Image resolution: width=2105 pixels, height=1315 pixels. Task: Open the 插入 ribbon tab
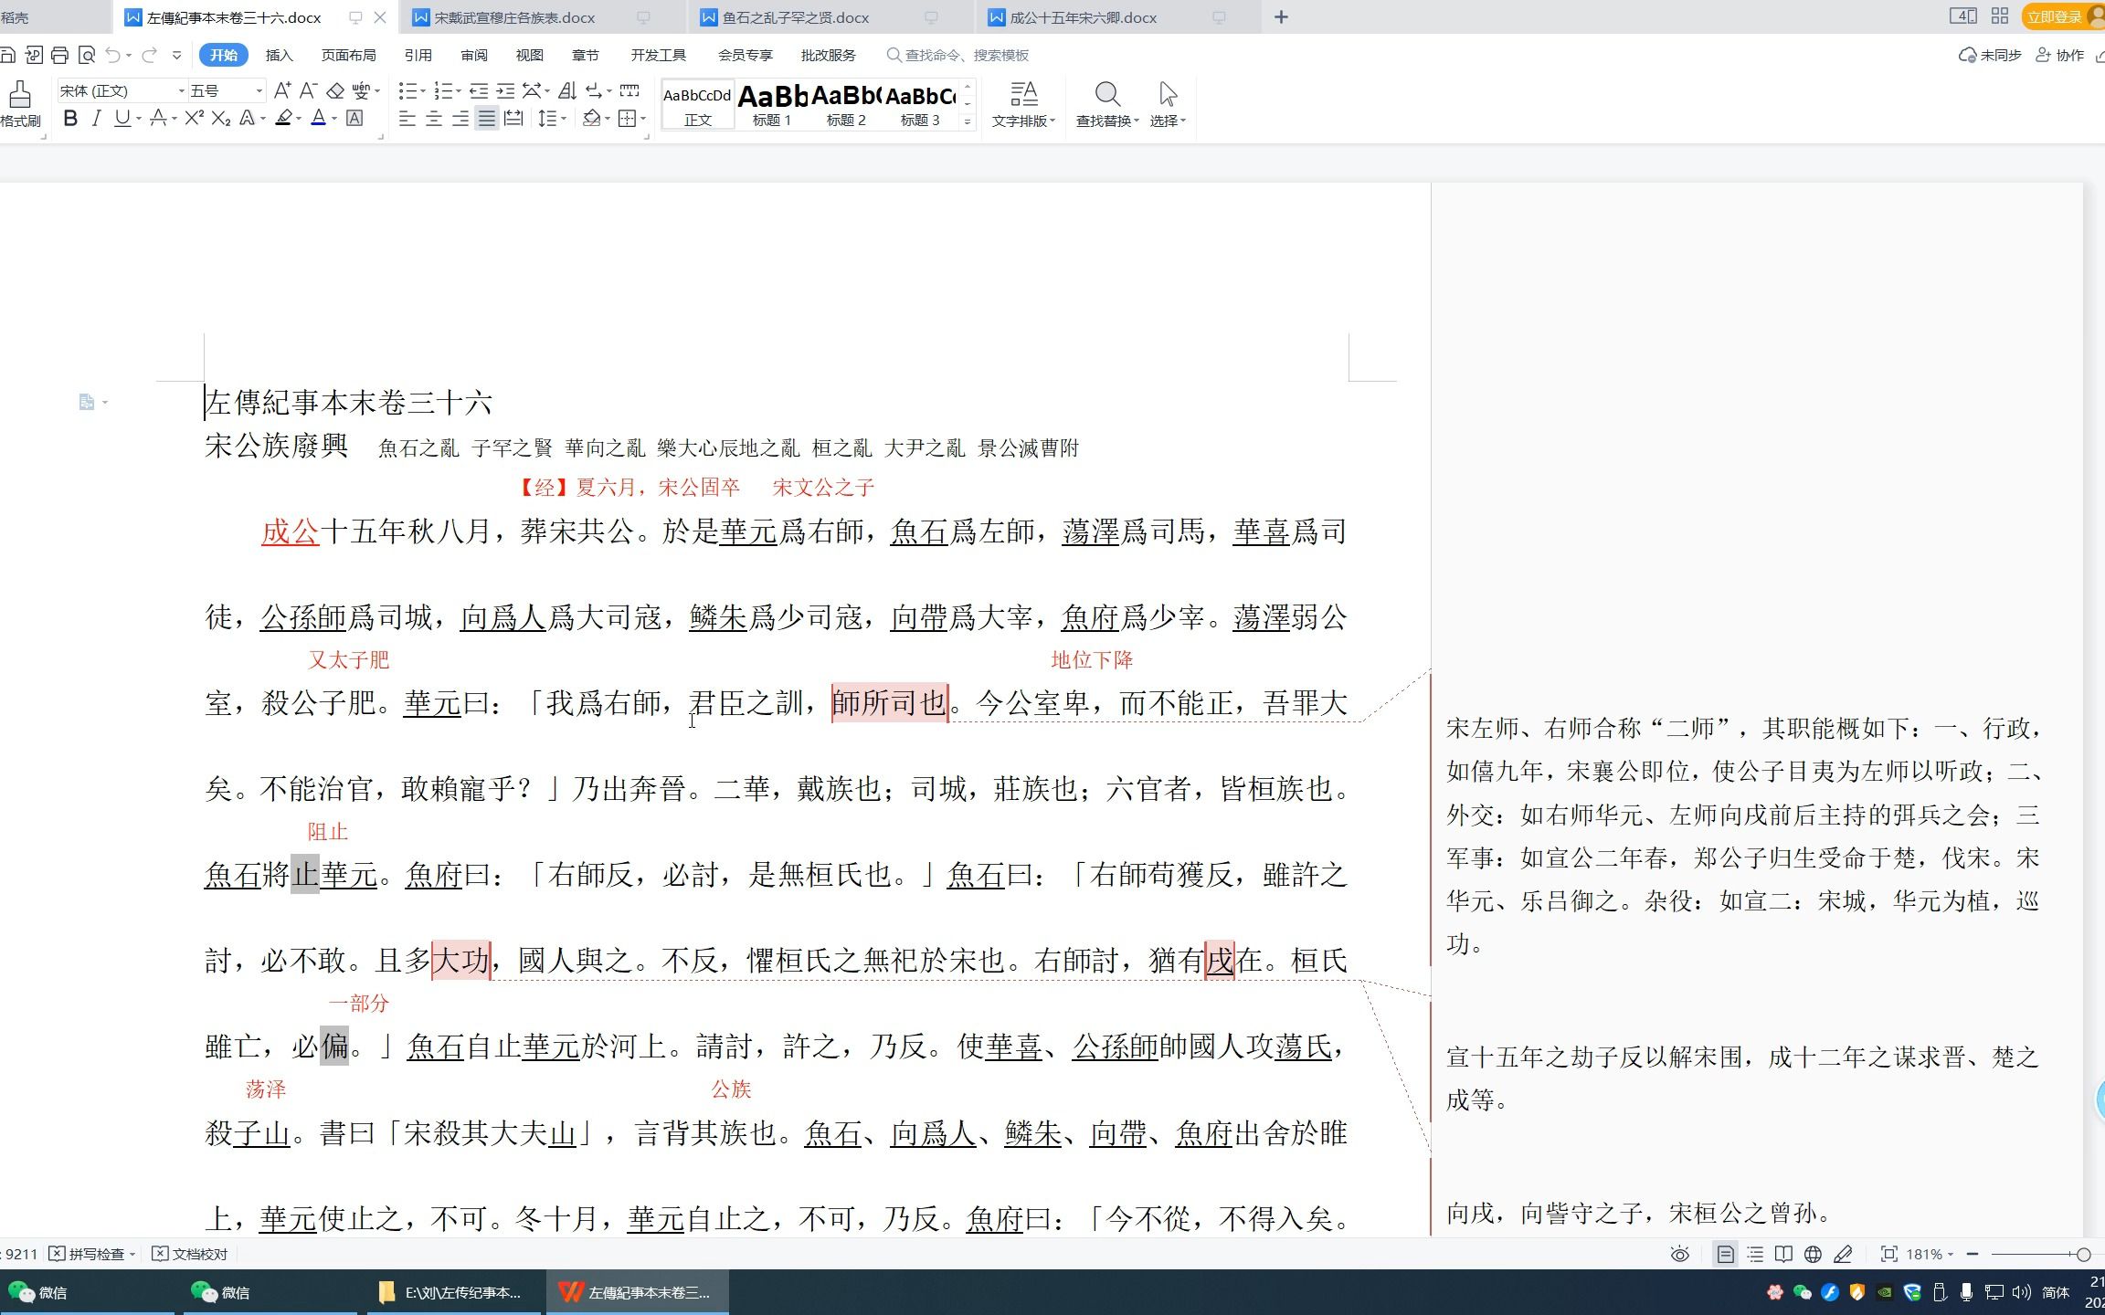point(279,55)
